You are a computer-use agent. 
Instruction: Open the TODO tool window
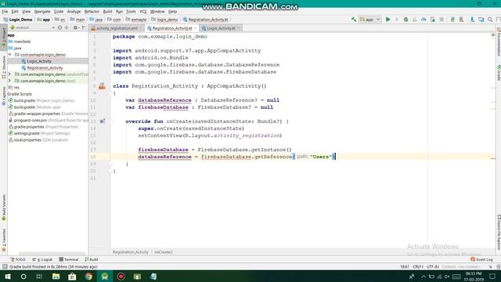[x=18, y=259]
